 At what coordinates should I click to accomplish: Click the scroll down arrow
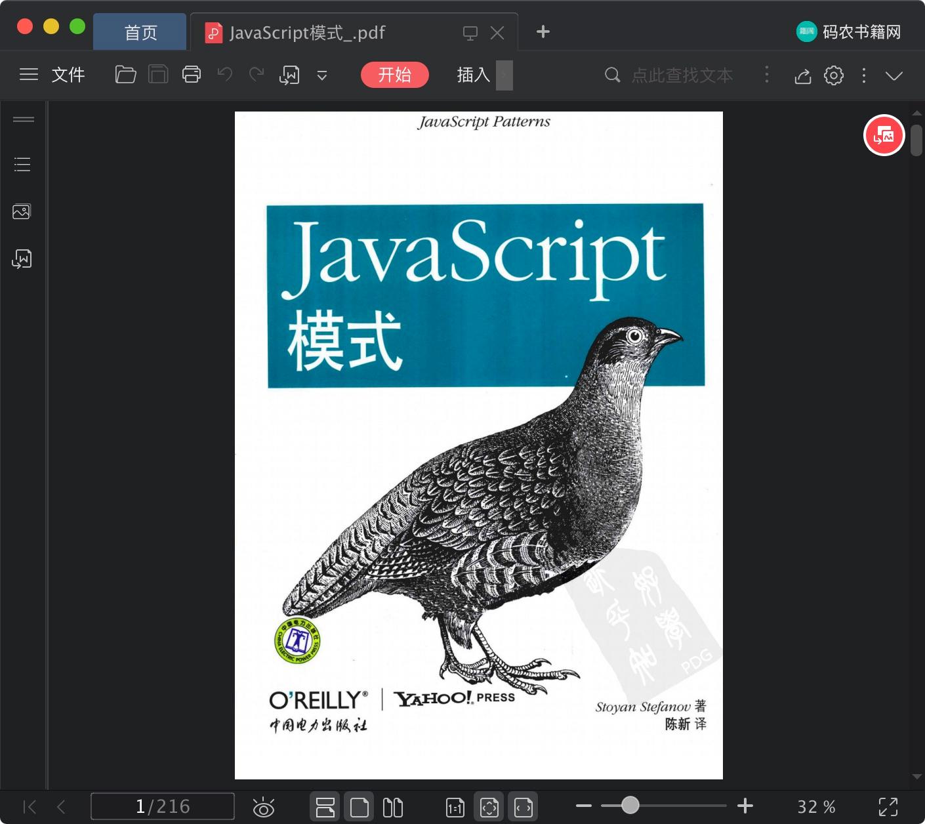point(916,777)
